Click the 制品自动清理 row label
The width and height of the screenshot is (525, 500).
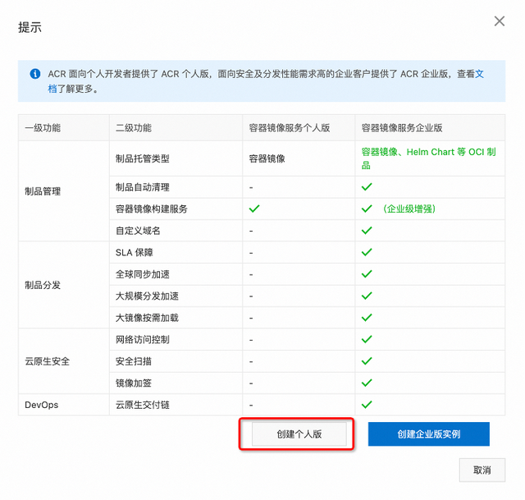click(143, 187)
